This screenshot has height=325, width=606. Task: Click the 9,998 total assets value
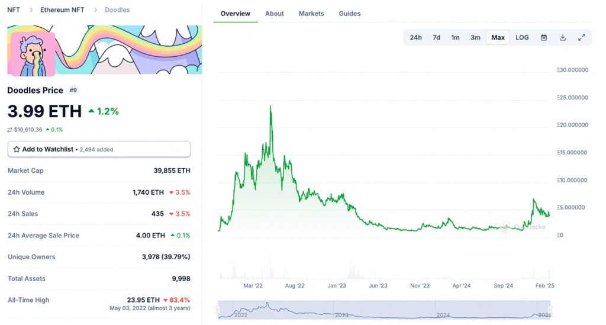181,279
